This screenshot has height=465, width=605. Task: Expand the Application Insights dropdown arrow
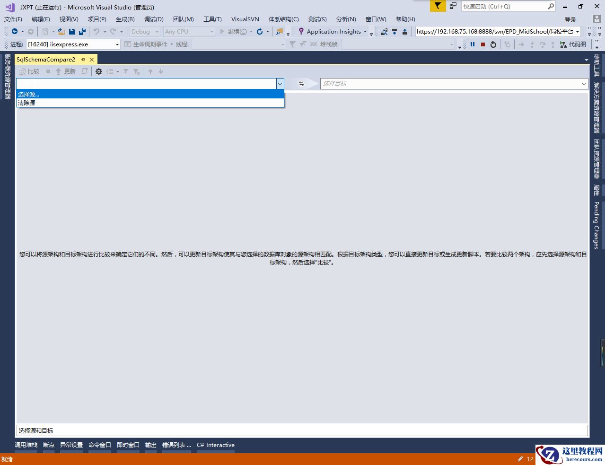(365, 32)
